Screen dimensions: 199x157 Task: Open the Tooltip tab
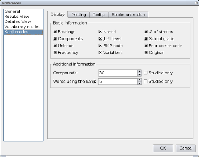99,15
